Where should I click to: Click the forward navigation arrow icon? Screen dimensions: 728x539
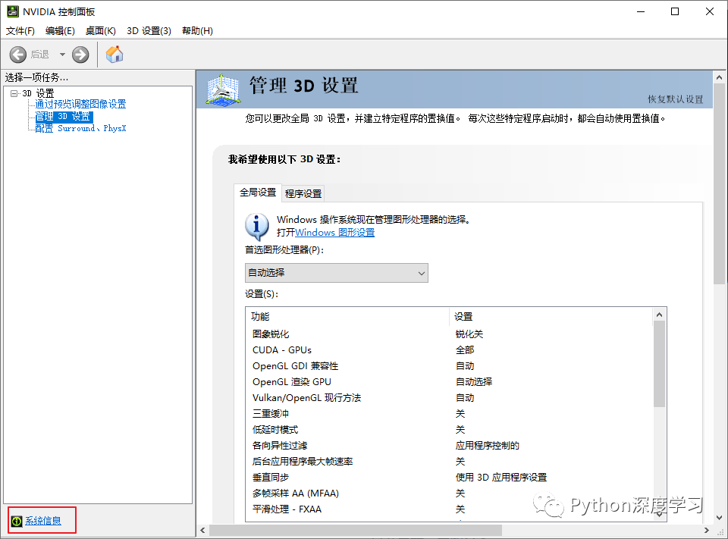[80, 55]
